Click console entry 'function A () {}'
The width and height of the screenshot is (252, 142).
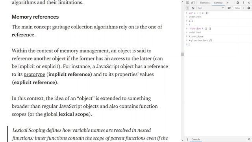200,28
